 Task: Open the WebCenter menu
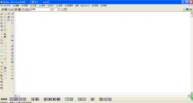[85, 6]
